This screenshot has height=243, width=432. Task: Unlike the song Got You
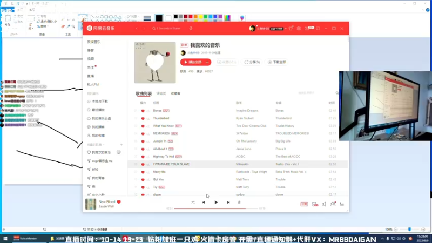click(x=143, y=180)
